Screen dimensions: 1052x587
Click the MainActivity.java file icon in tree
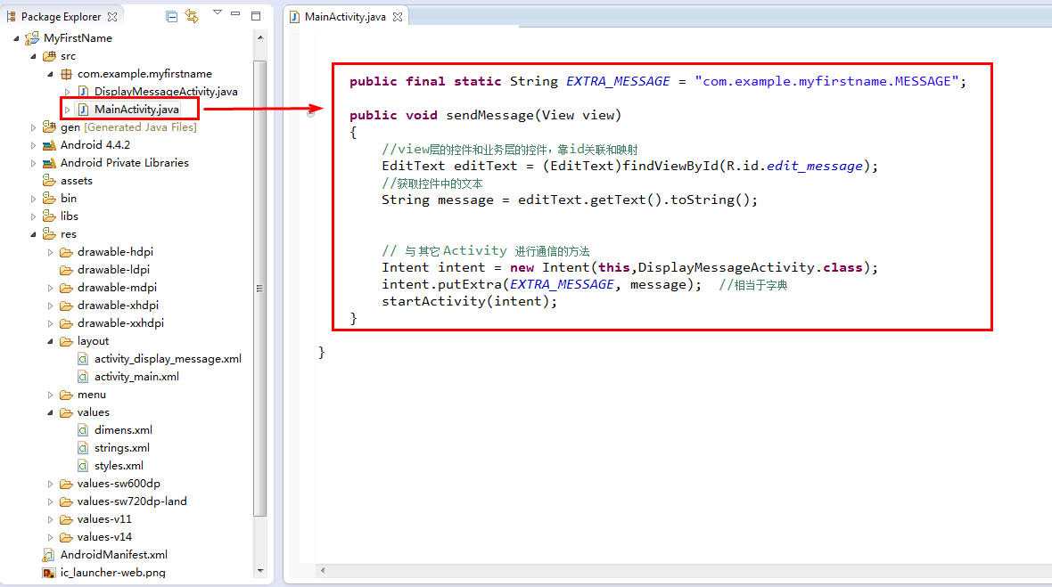[x=83, y=110]
